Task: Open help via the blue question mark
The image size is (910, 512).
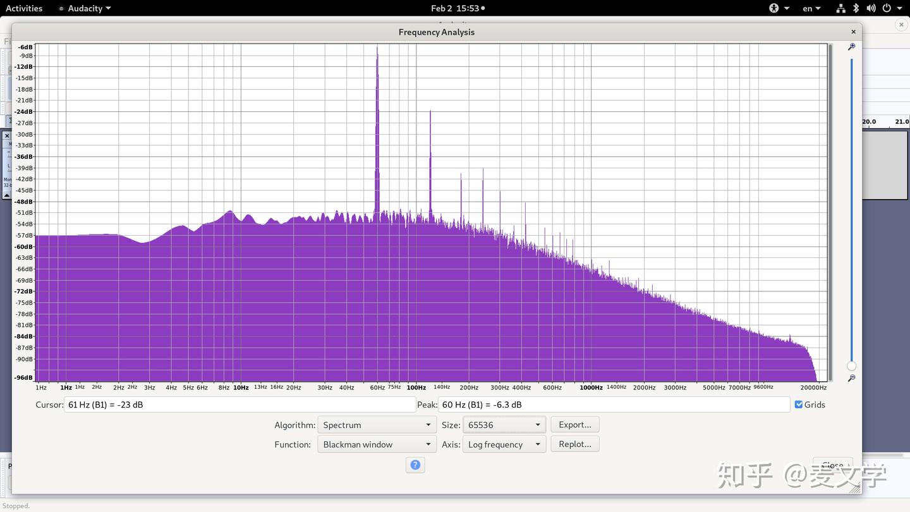Action: click(415, 465)
